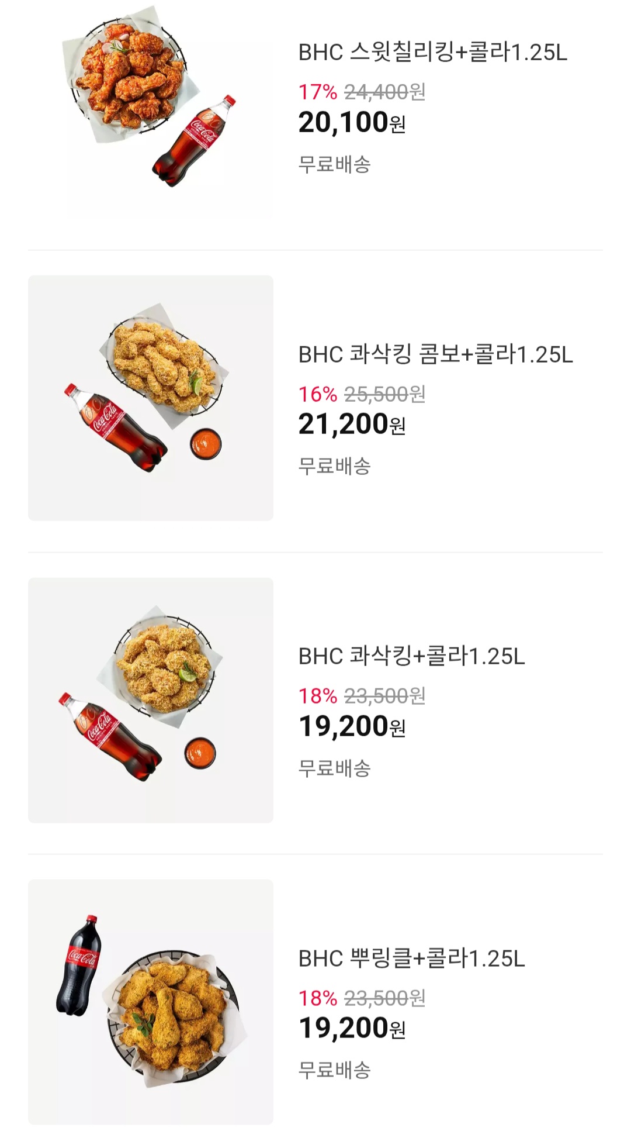Viewport: 631px width, 1138px height.
Task: Open the BHC 콰삭킹 콤보+콜라1.25L title
Action: click(435, 354)
